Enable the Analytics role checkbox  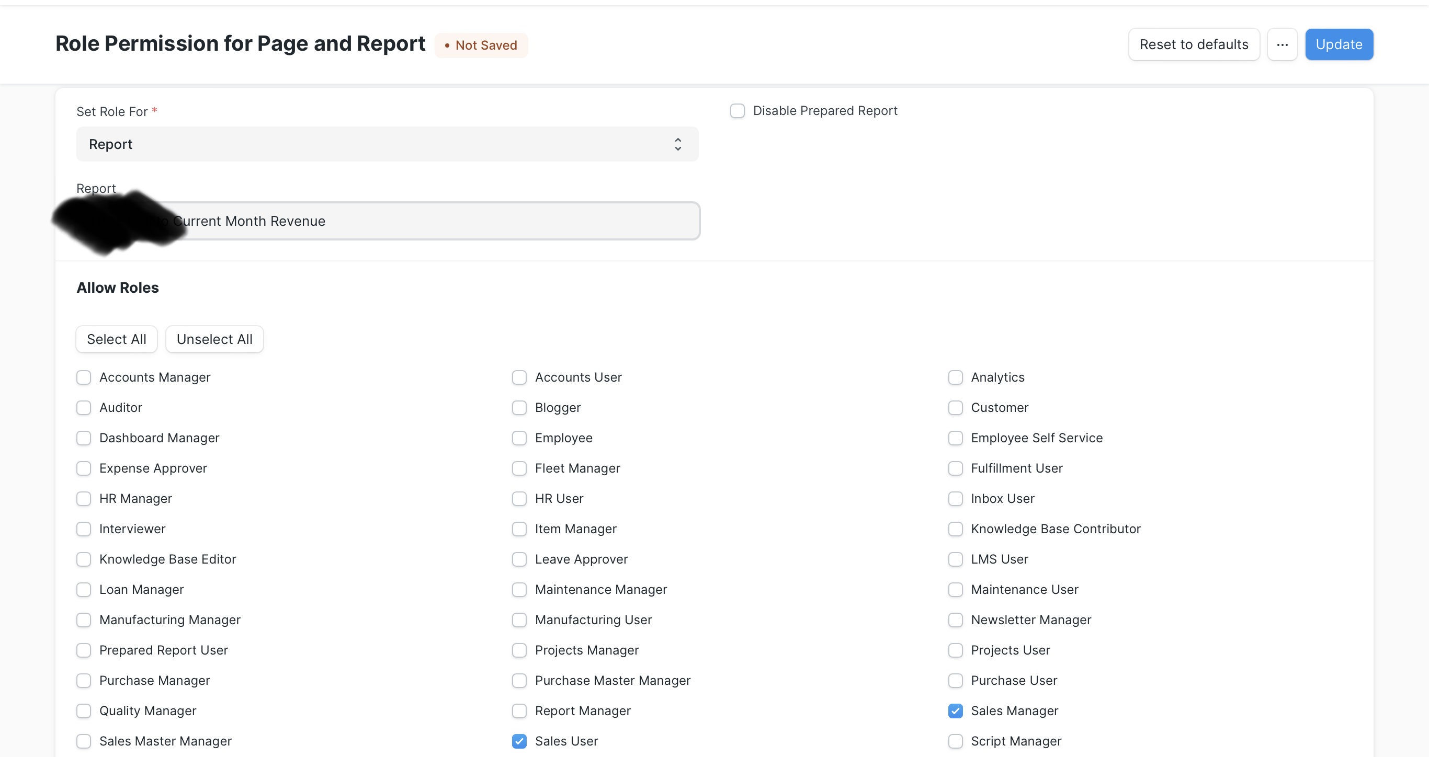[955, 377]
